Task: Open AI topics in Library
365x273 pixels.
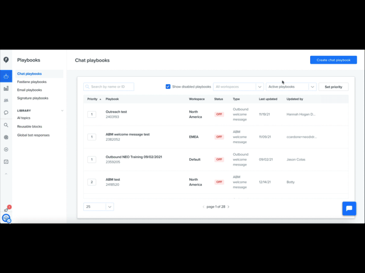Action: (x=23, y=118)
